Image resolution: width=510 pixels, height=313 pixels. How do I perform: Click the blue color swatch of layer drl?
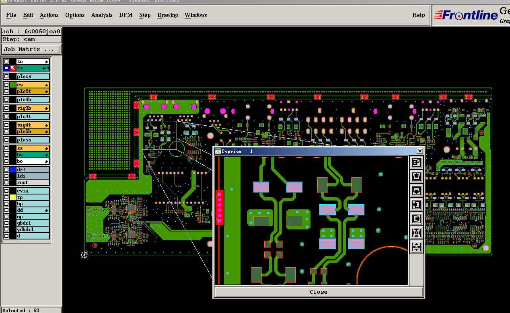coord(13,170)
